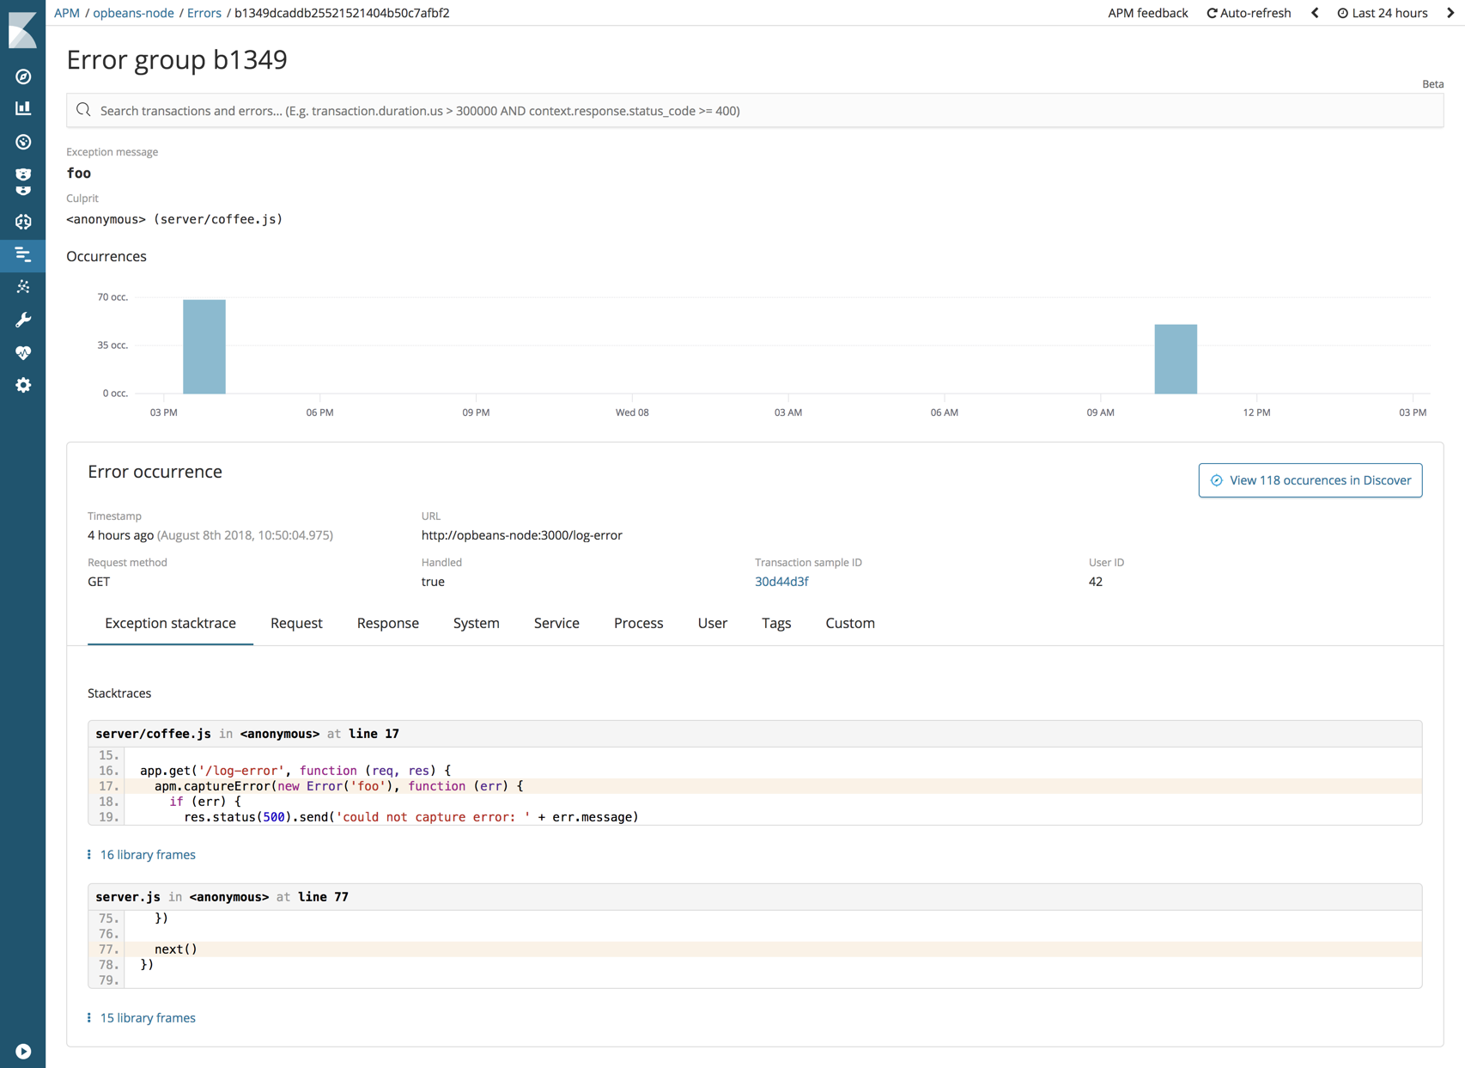Image resolution: width=1465 pixels, height=1068 pixels.
Task: Open Dev Tools wrench icon
Action: click(x=23, y=320)
